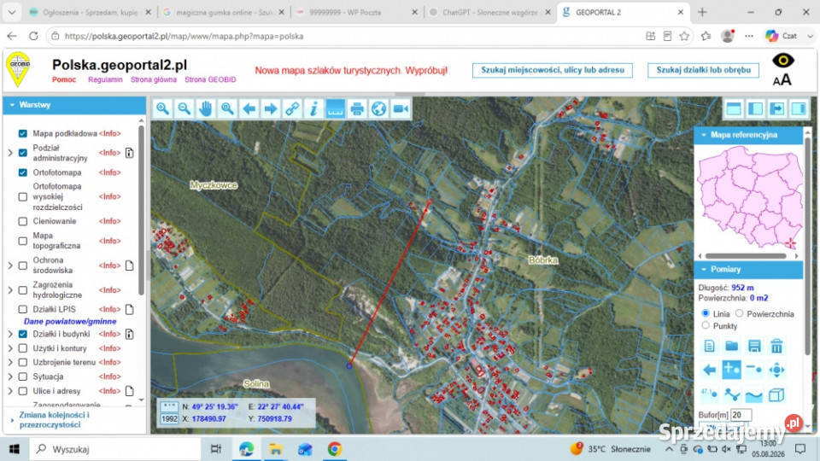This screenshot has width=820, height=461.
Task: Open Strona GEOBID link
Action: click(210, 79)
